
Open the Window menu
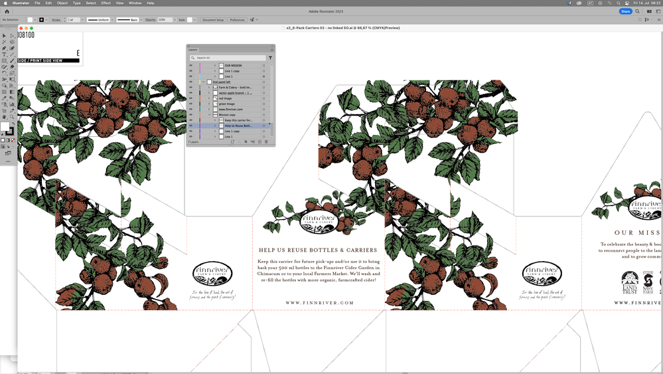click(x=135, y=3)
